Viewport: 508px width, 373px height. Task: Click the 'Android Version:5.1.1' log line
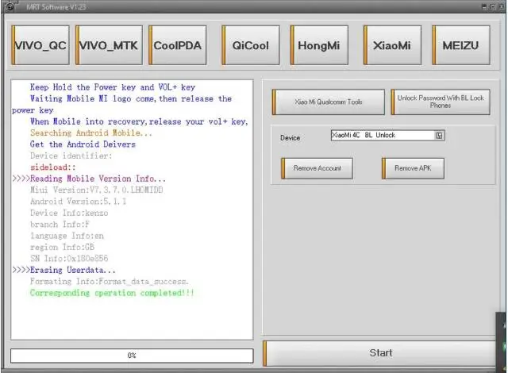78,202
